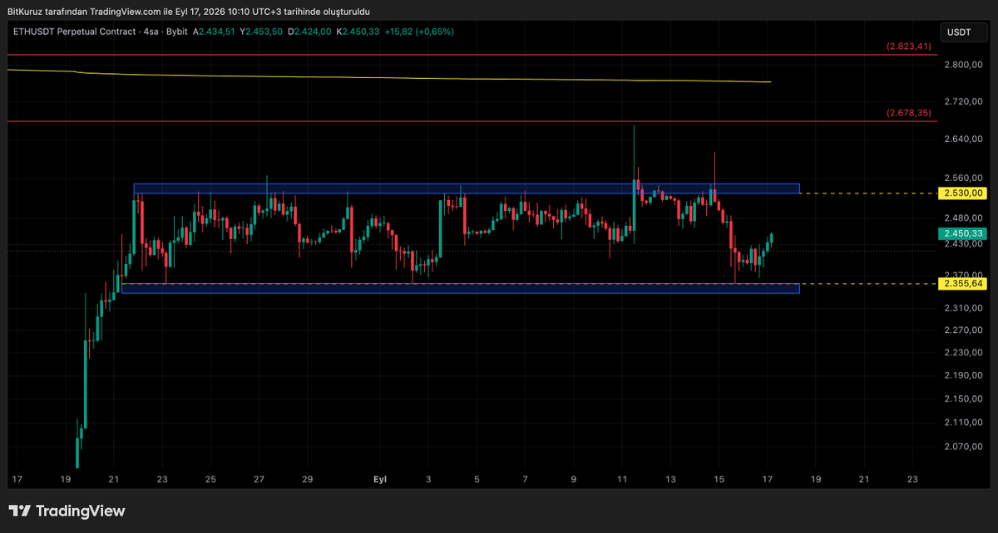Click the 2.150,00 price axis value

click(962, 399)
